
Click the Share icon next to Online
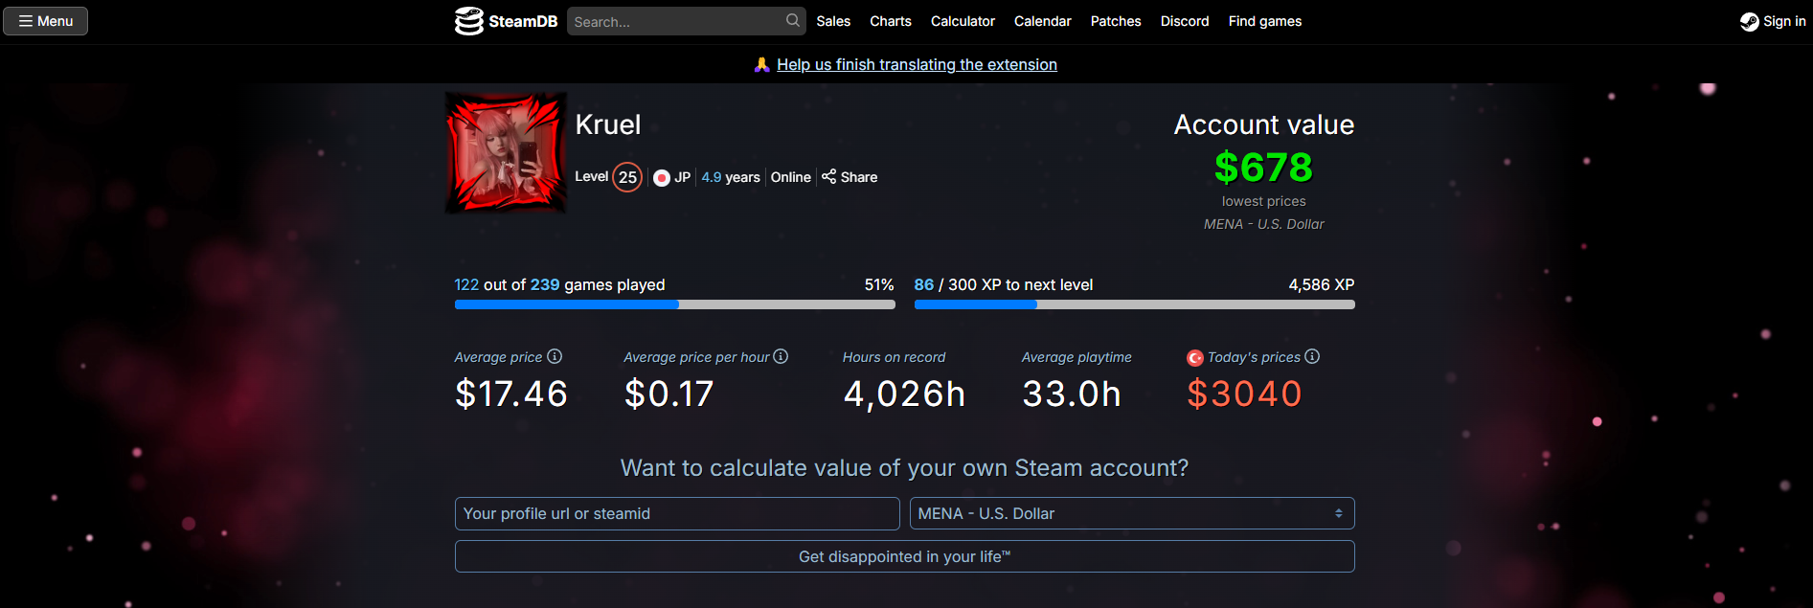point(829,176)
